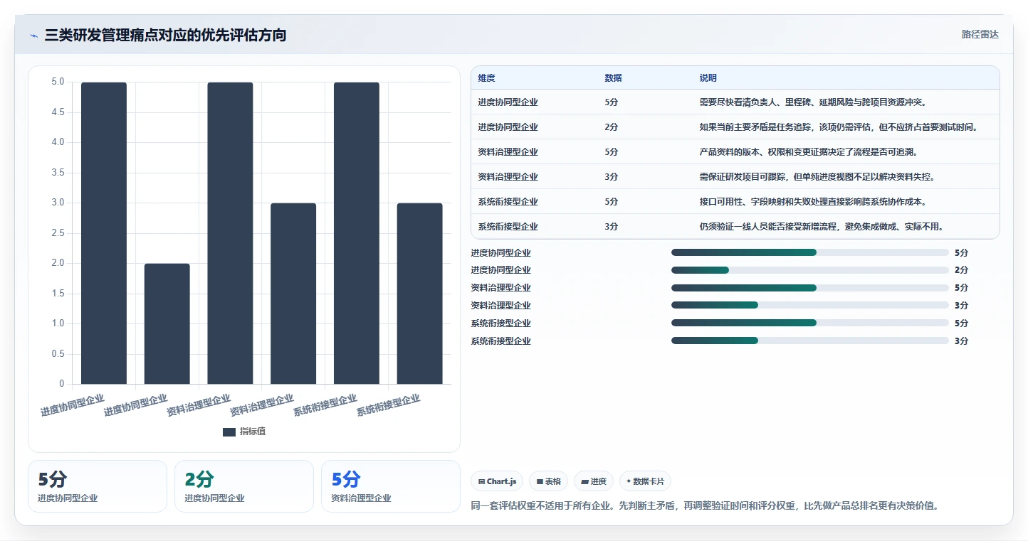
Task: Click the description 需要尽快看清负责人、里程碑
Action: coord(812,102)
